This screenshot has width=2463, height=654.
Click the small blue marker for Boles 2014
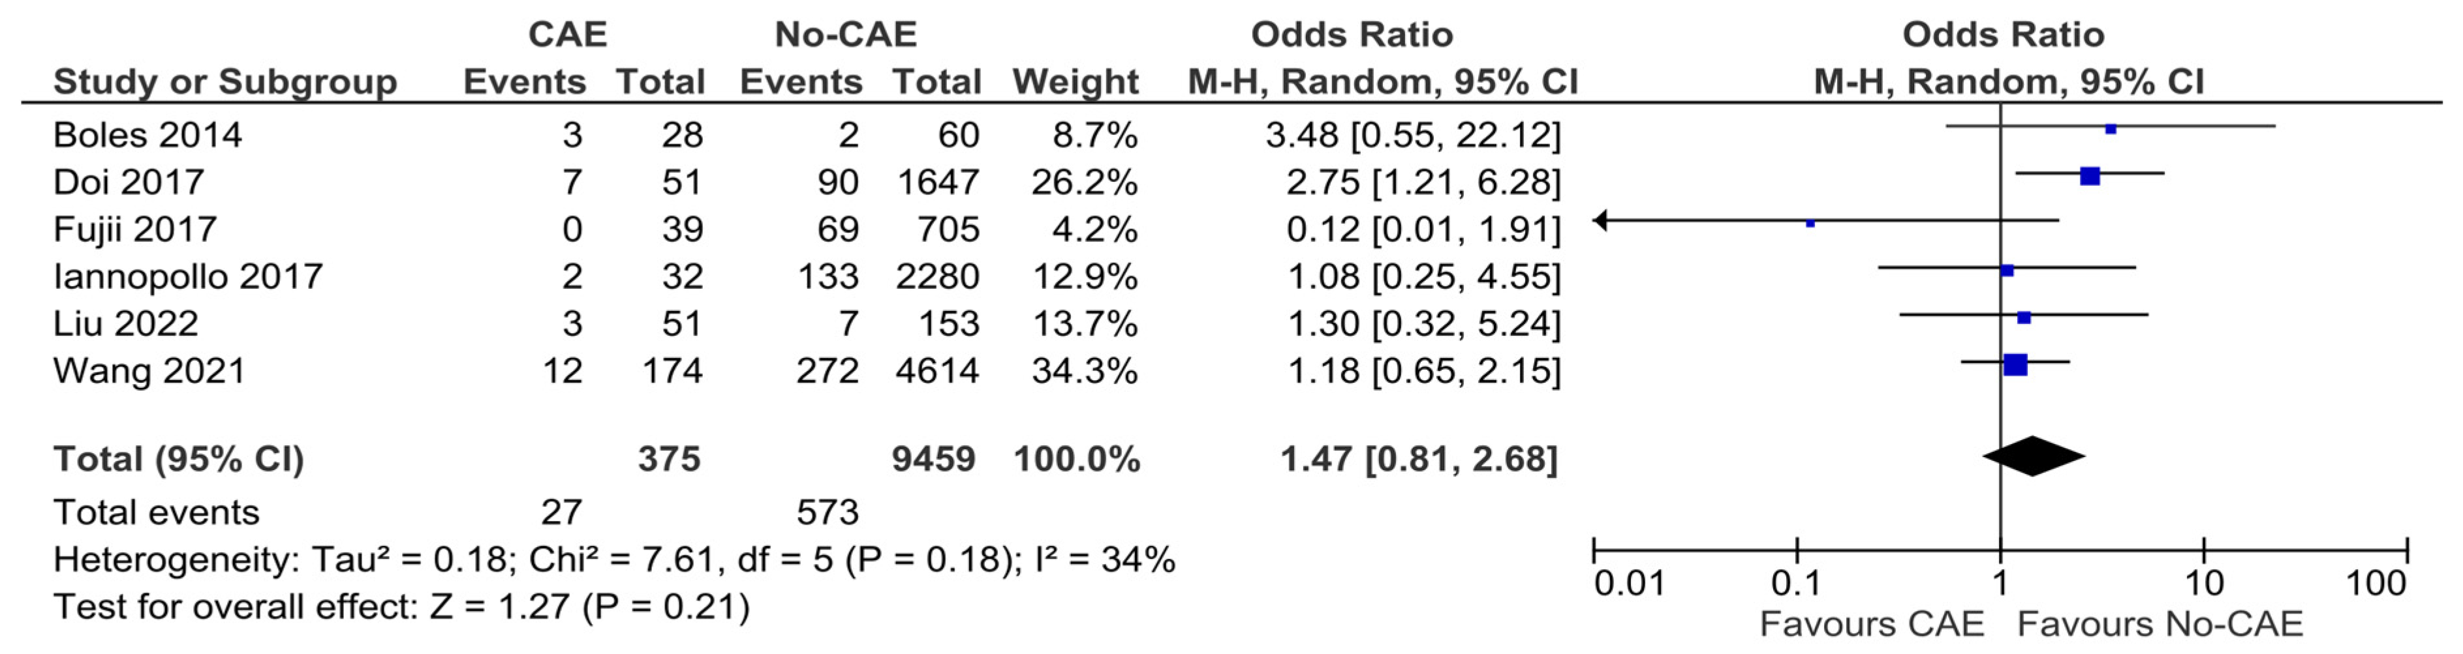coord(2111,128)
